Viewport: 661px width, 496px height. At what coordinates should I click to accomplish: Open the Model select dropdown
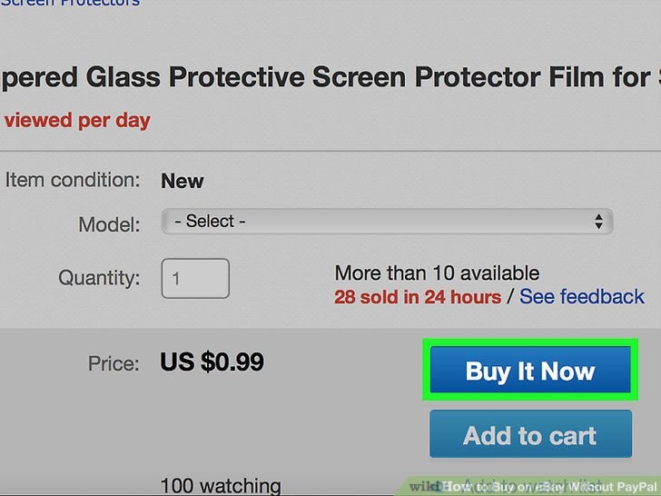(387, 221)
